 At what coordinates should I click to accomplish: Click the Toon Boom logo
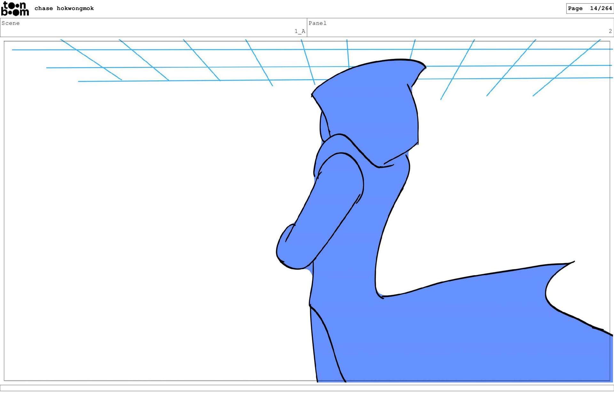pos(15,9)
